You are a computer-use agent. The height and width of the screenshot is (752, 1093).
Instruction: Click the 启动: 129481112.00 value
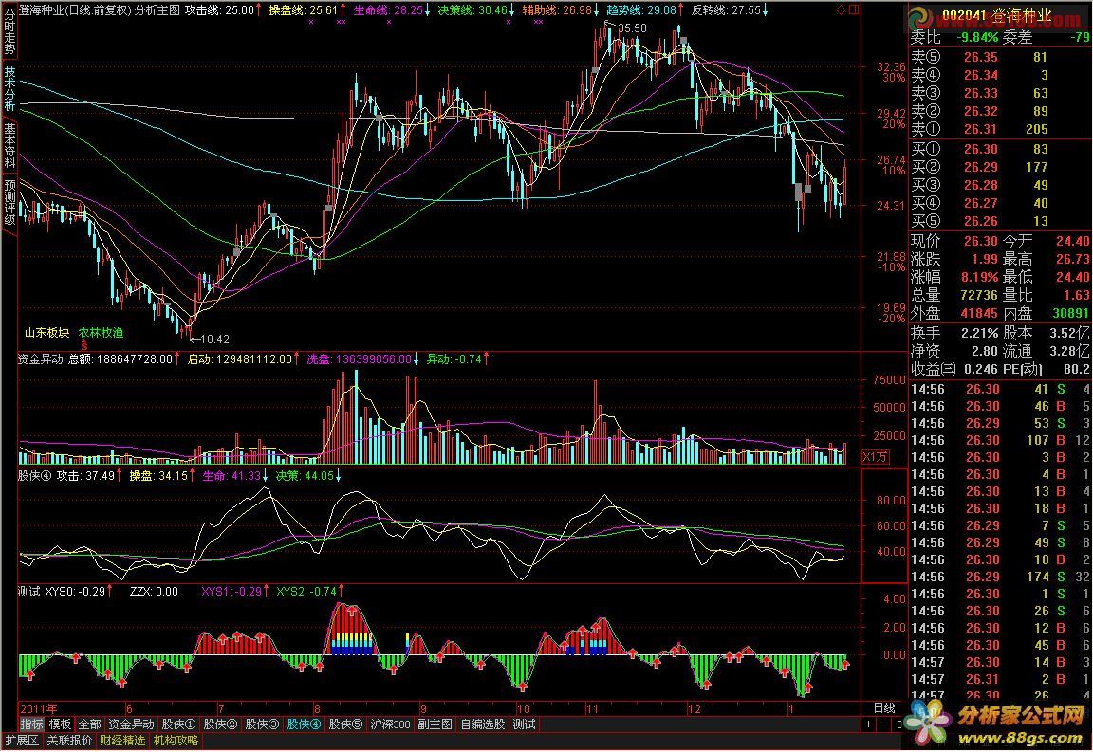(243, 359)
